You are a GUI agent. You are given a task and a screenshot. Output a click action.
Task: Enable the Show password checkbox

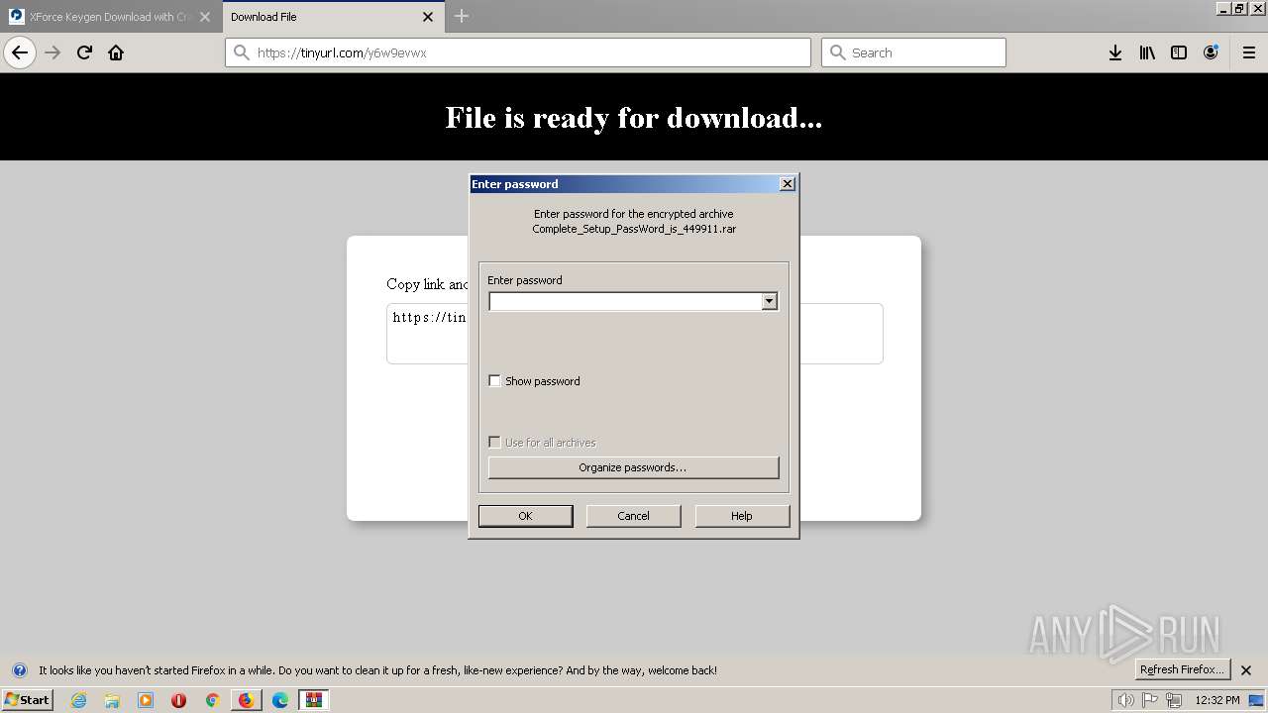tap(495, 381)
